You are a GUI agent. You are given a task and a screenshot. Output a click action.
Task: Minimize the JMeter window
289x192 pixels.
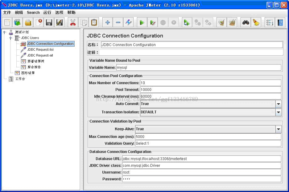click(270, 5)
